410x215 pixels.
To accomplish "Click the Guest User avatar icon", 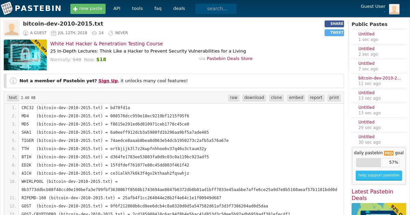I will click(x=394, y=9).
